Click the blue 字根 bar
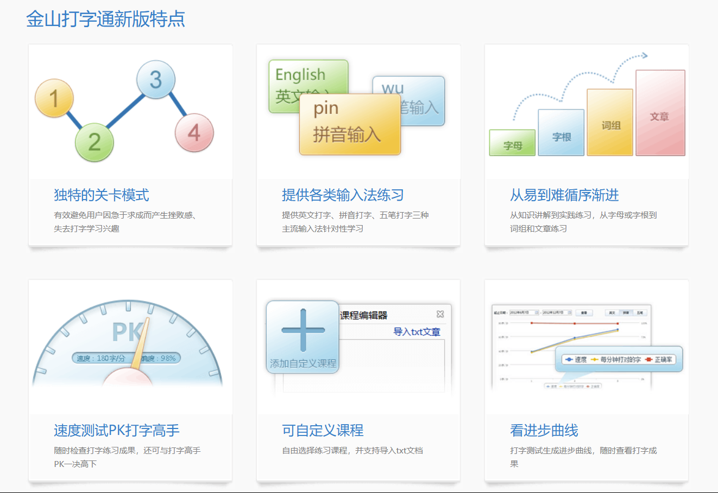The image size is (718, 493). click(561, 132)
